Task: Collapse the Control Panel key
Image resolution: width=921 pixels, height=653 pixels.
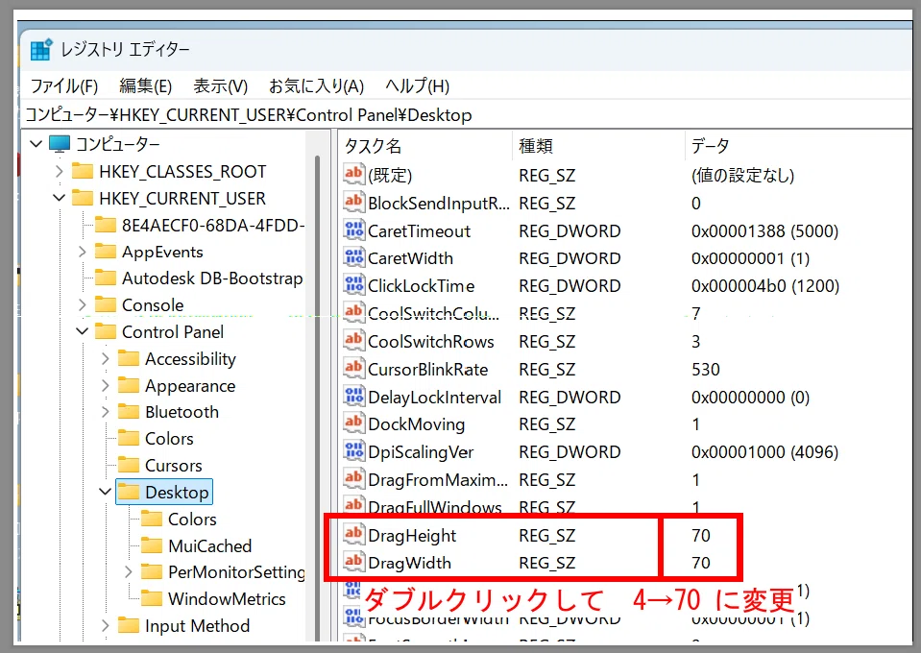Action: (83, 332)
